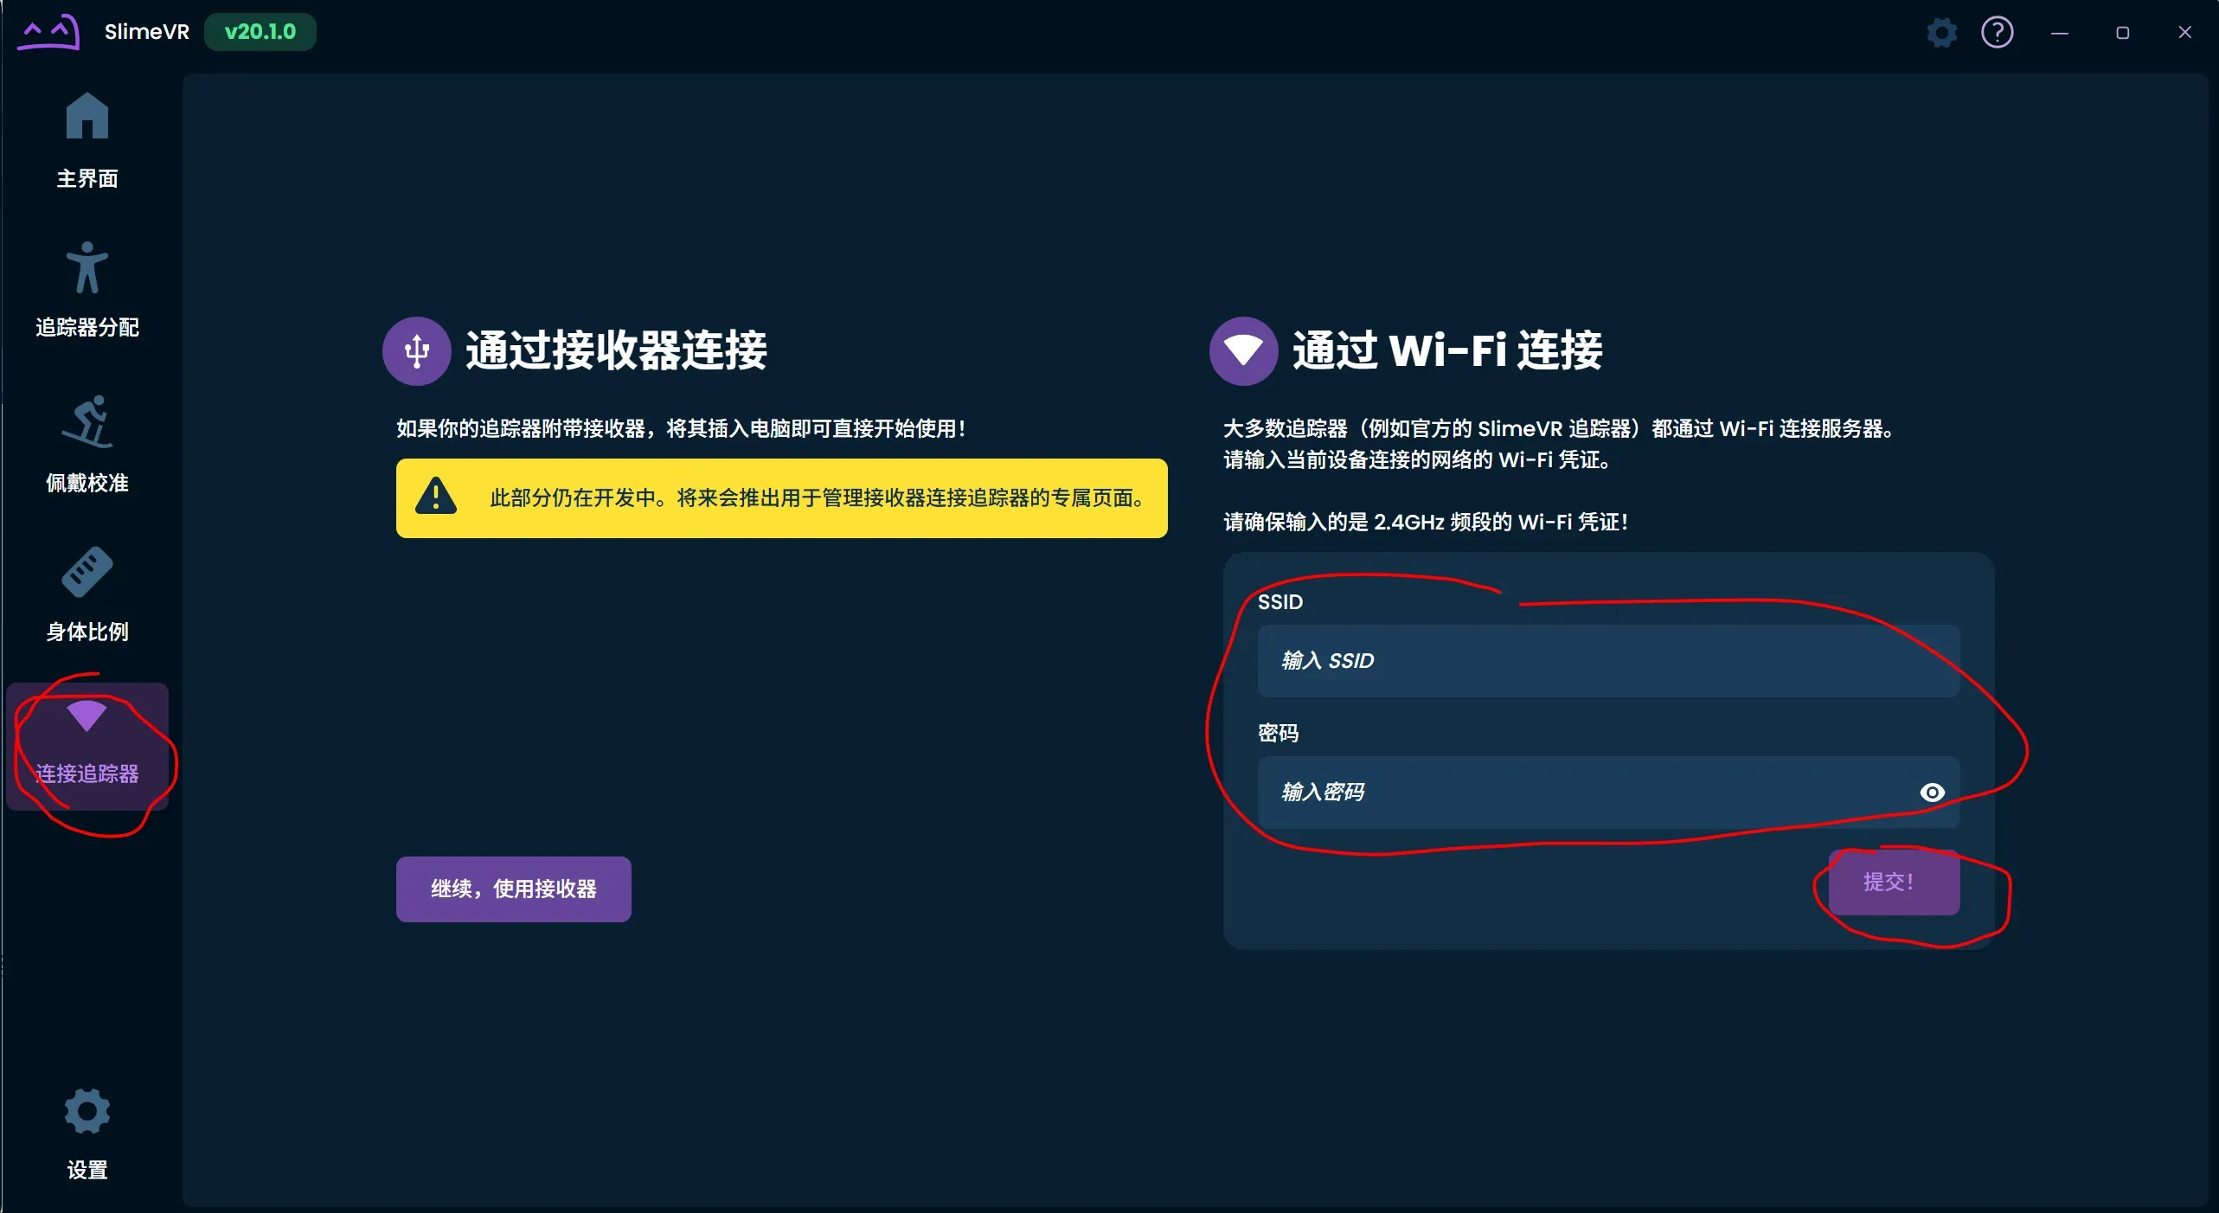
Task: Open the 主界面 home icon in the sidebar
Action: (x=87, y=116)
